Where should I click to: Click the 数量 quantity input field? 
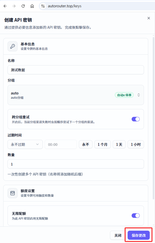(x=76, y=164)
